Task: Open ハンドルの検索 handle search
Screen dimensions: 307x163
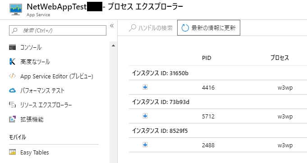Action: click(151, 28)
